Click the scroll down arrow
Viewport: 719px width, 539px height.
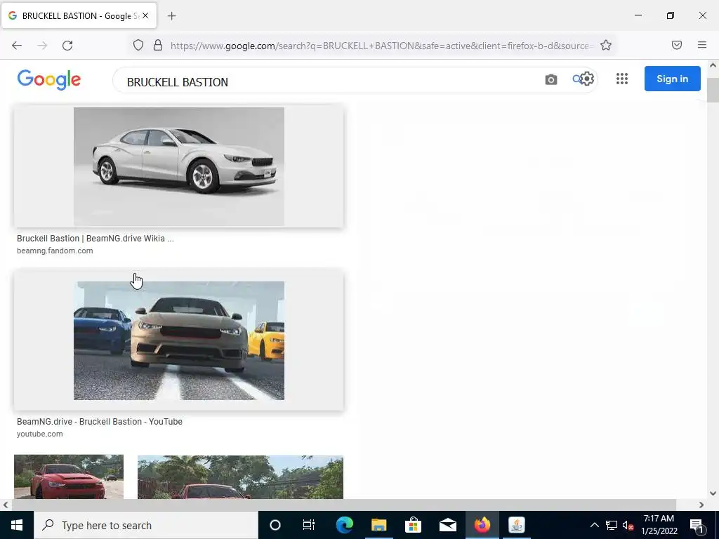coord(713,493)
